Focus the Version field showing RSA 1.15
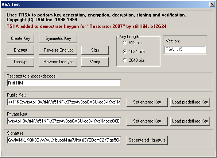 click(185, 49)
